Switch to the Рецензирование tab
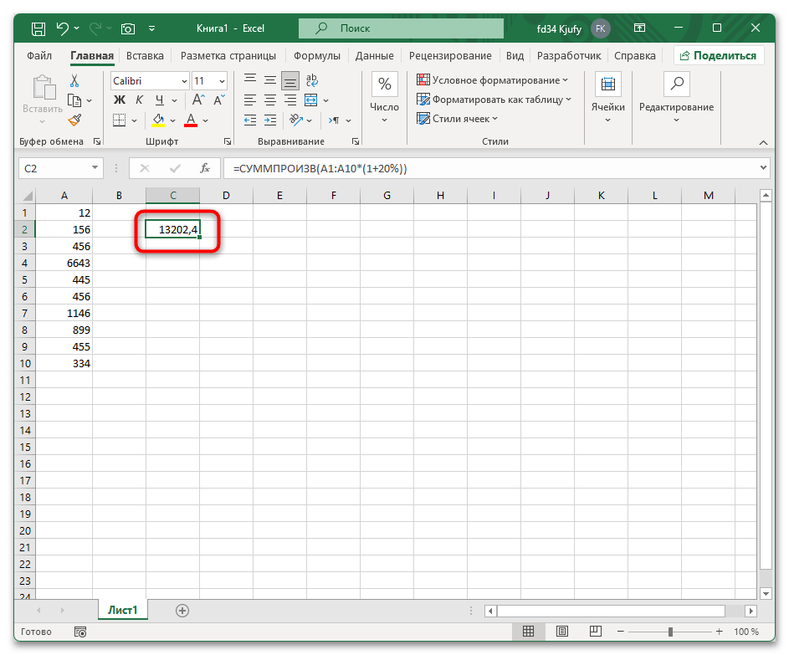This screenshot has width=789, height=655. coord(450,56)
